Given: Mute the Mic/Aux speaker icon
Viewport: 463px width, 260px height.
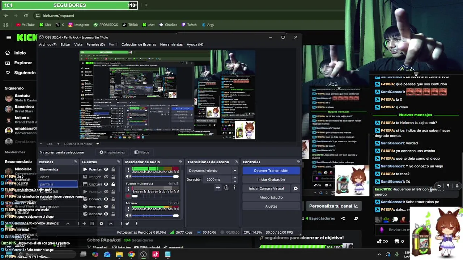Looking at the screenshot, I should click(x=128, y=216).
